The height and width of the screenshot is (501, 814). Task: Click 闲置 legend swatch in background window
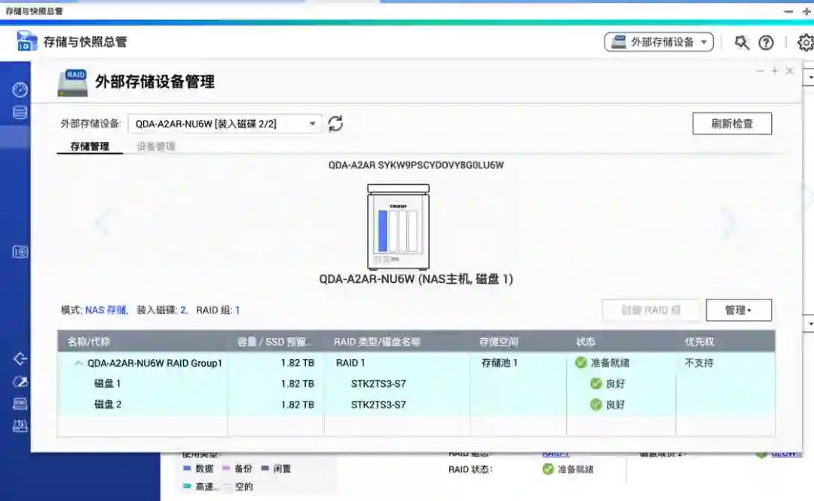click(x=265, y=469)
